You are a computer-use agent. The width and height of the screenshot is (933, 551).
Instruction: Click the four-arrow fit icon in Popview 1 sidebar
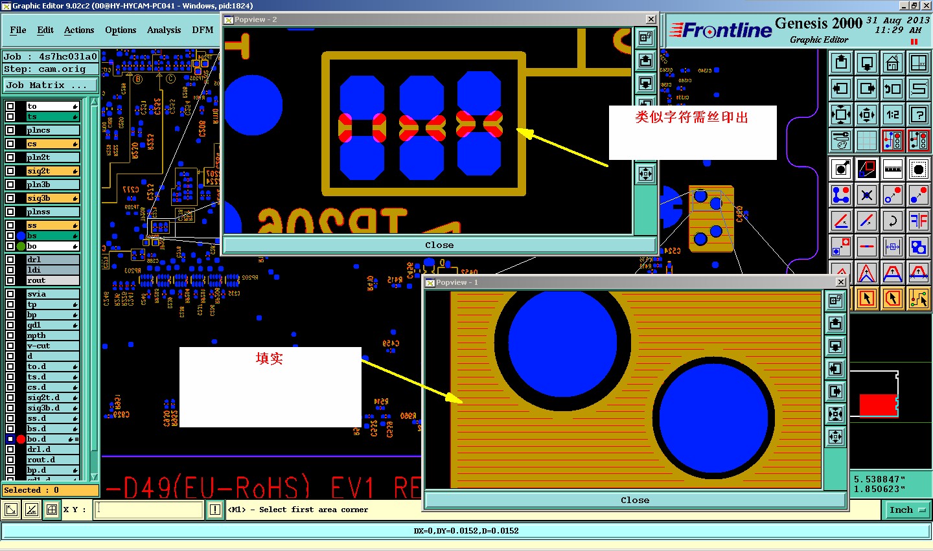836,414
